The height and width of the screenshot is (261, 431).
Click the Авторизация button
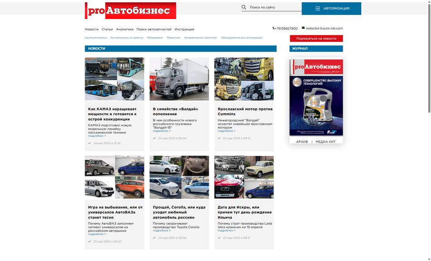pos(331,9)
